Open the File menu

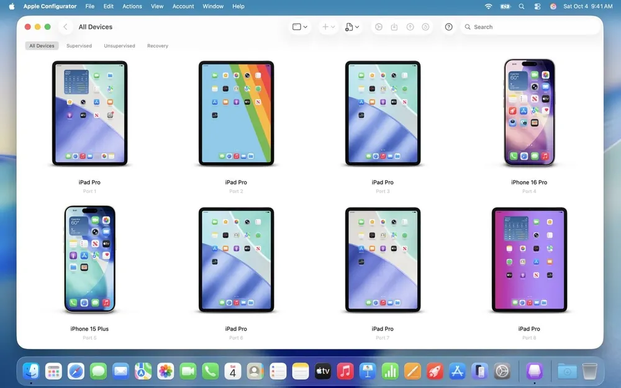tap(90, 6)
